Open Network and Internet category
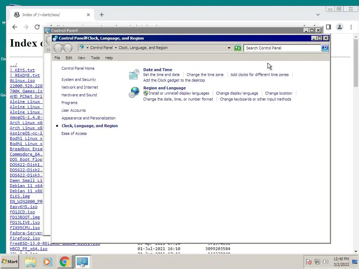This screenshot has width=359, height=269. [x=80, y=87]
